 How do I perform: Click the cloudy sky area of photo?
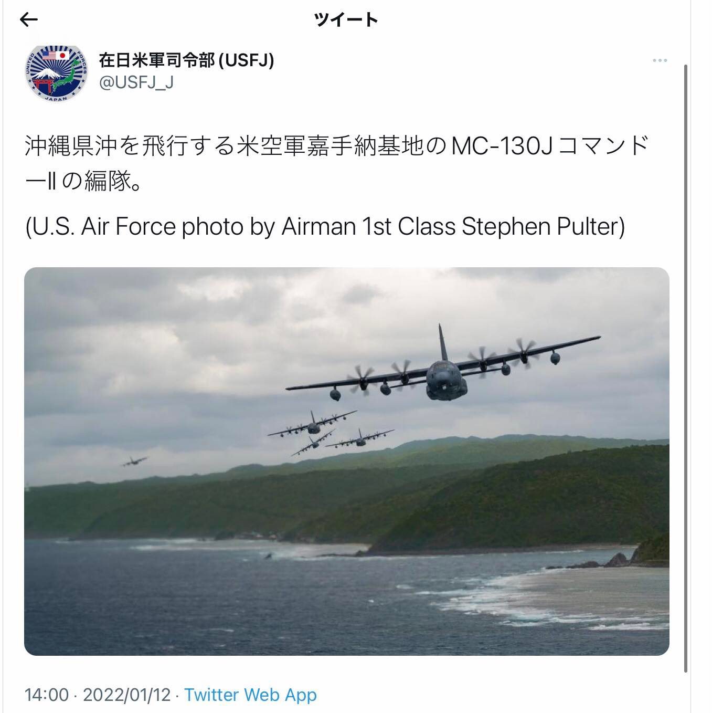(x=184, y=357)
